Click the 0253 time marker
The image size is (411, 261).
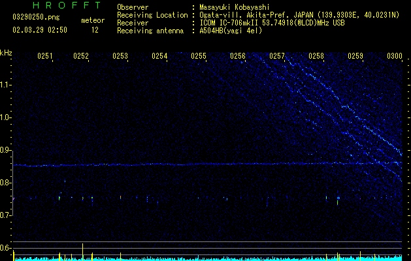click(x=120, y=56)
